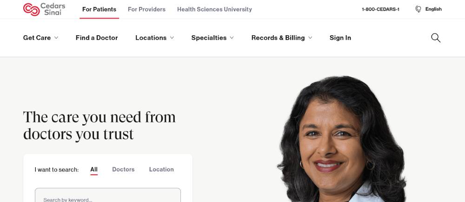The height and width of the screenshot is (202, 465).
Task: Open the Health Sciences University tab
Action: coord(214,9)
